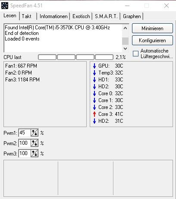
Task: Click the log scrollbar down arrow
Action: coord(125,49)
